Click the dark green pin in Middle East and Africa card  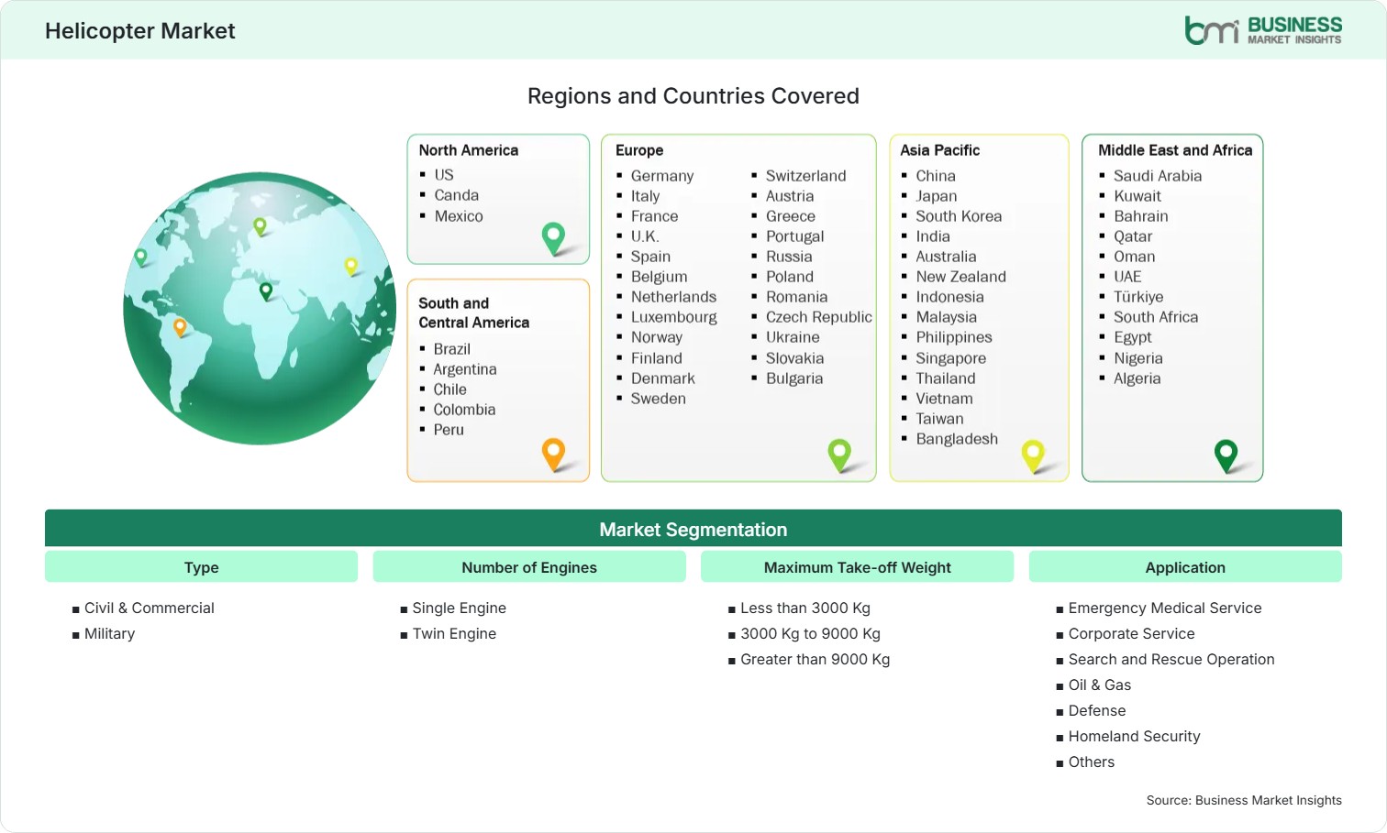1226,455
